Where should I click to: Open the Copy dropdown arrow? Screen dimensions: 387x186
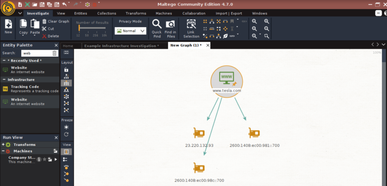coord(23,36)
